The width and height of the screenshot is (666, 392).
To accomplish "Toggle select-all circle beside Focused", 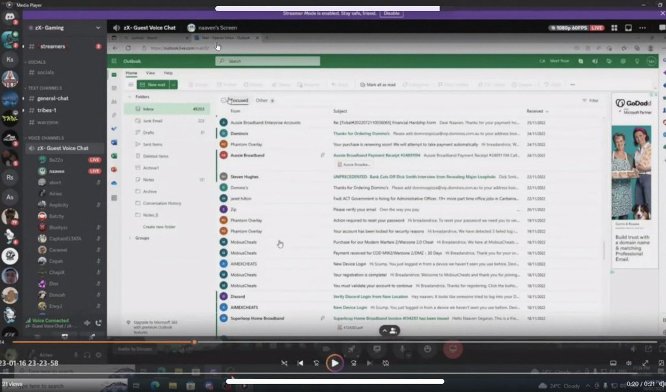I will [x=224, y=100].
